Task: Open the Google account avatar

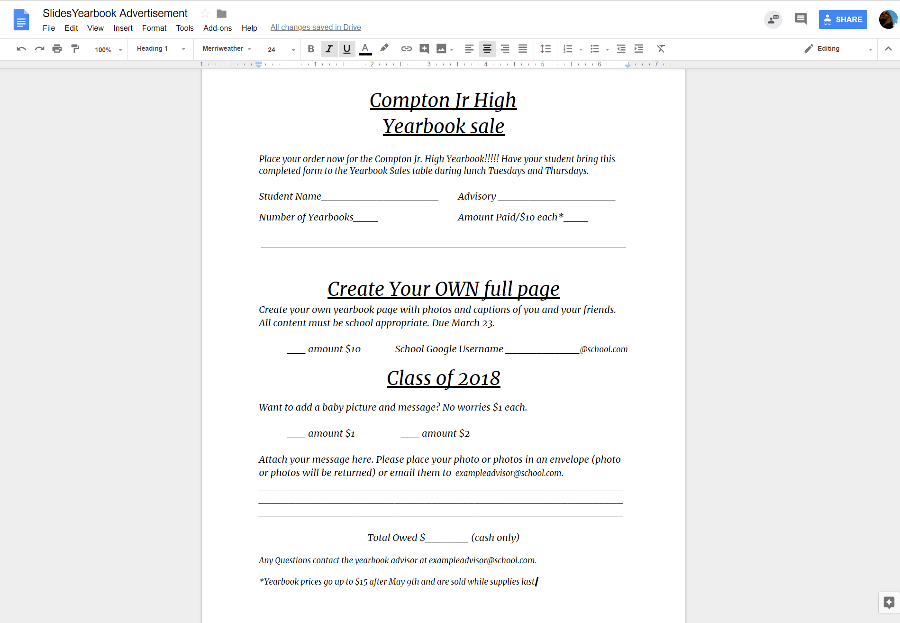Action: [x=888, y=19]
